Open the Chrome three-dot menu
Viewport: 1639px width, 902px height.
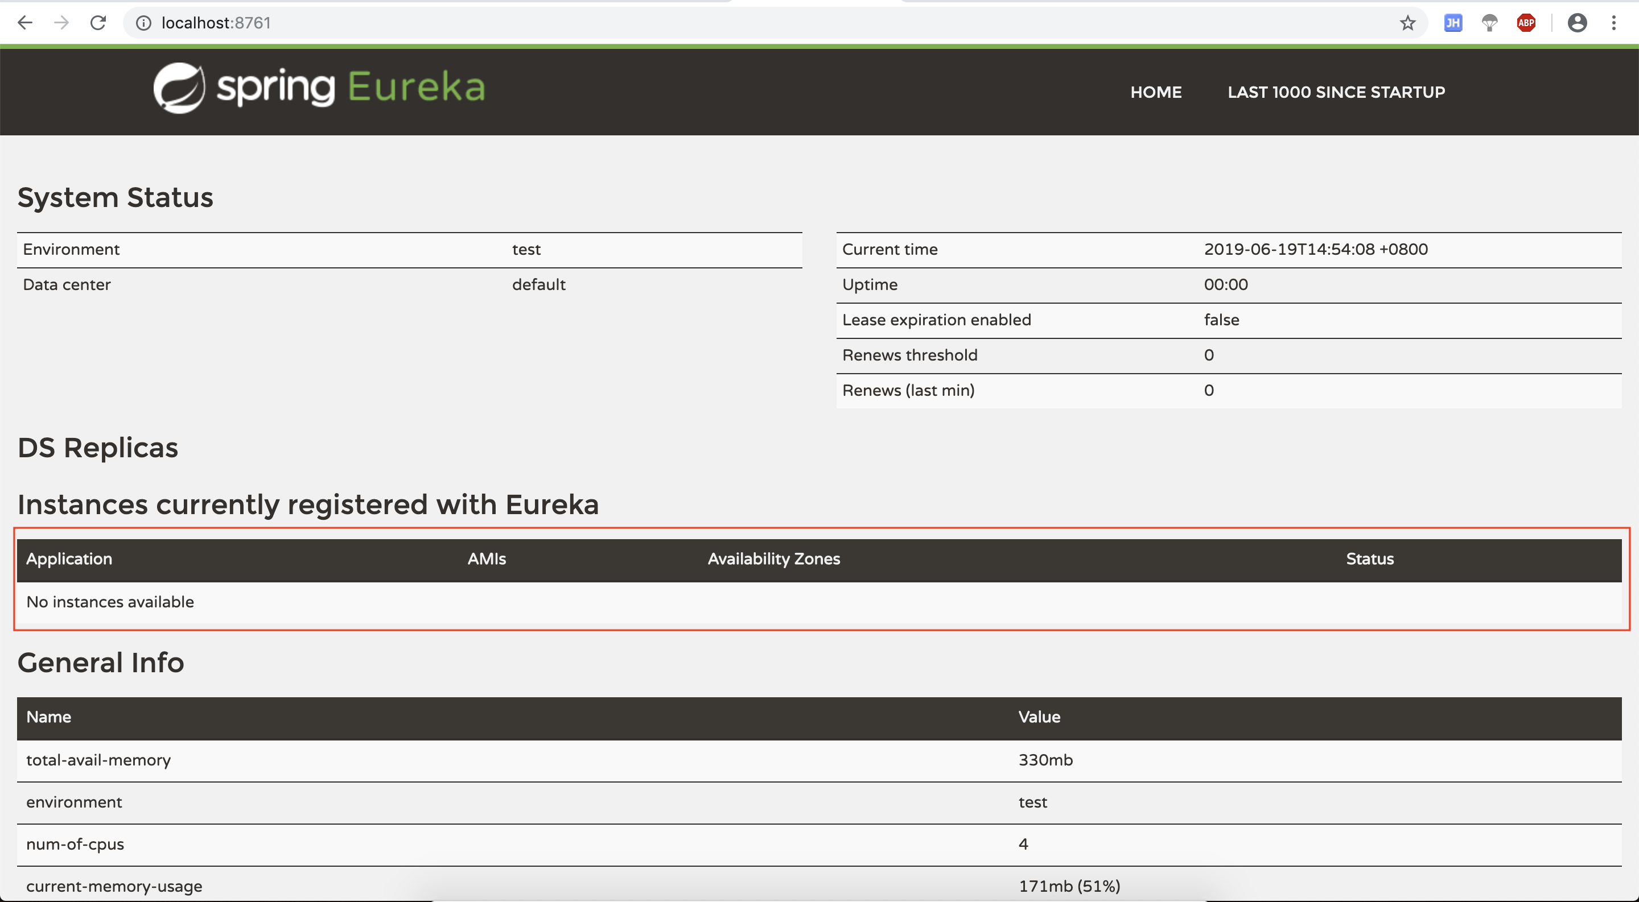click(1613, 23)
